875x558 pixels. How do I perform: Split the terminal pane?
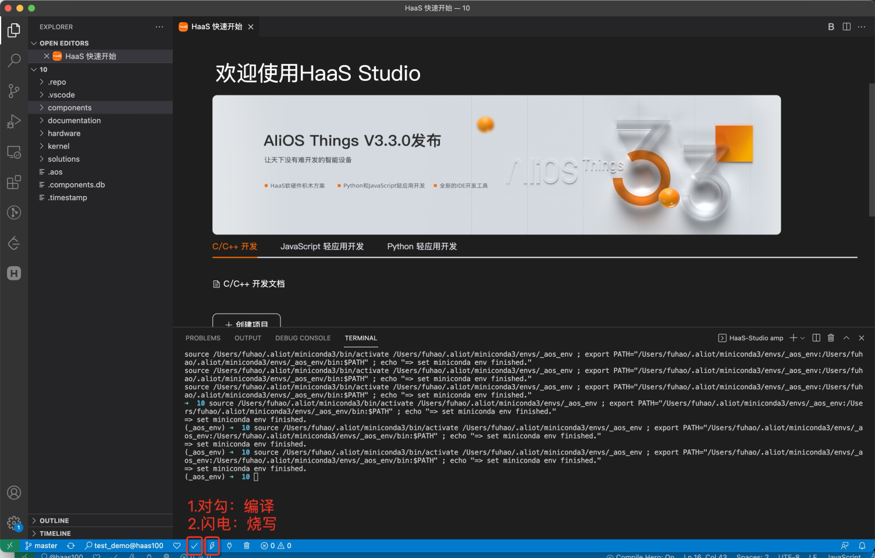(816, 338)
